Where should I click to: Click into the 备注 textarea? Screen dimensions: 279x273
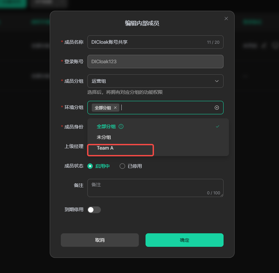tap(155, 188)
